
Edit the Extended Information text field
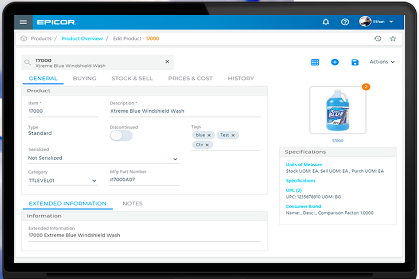coord(145,235)
